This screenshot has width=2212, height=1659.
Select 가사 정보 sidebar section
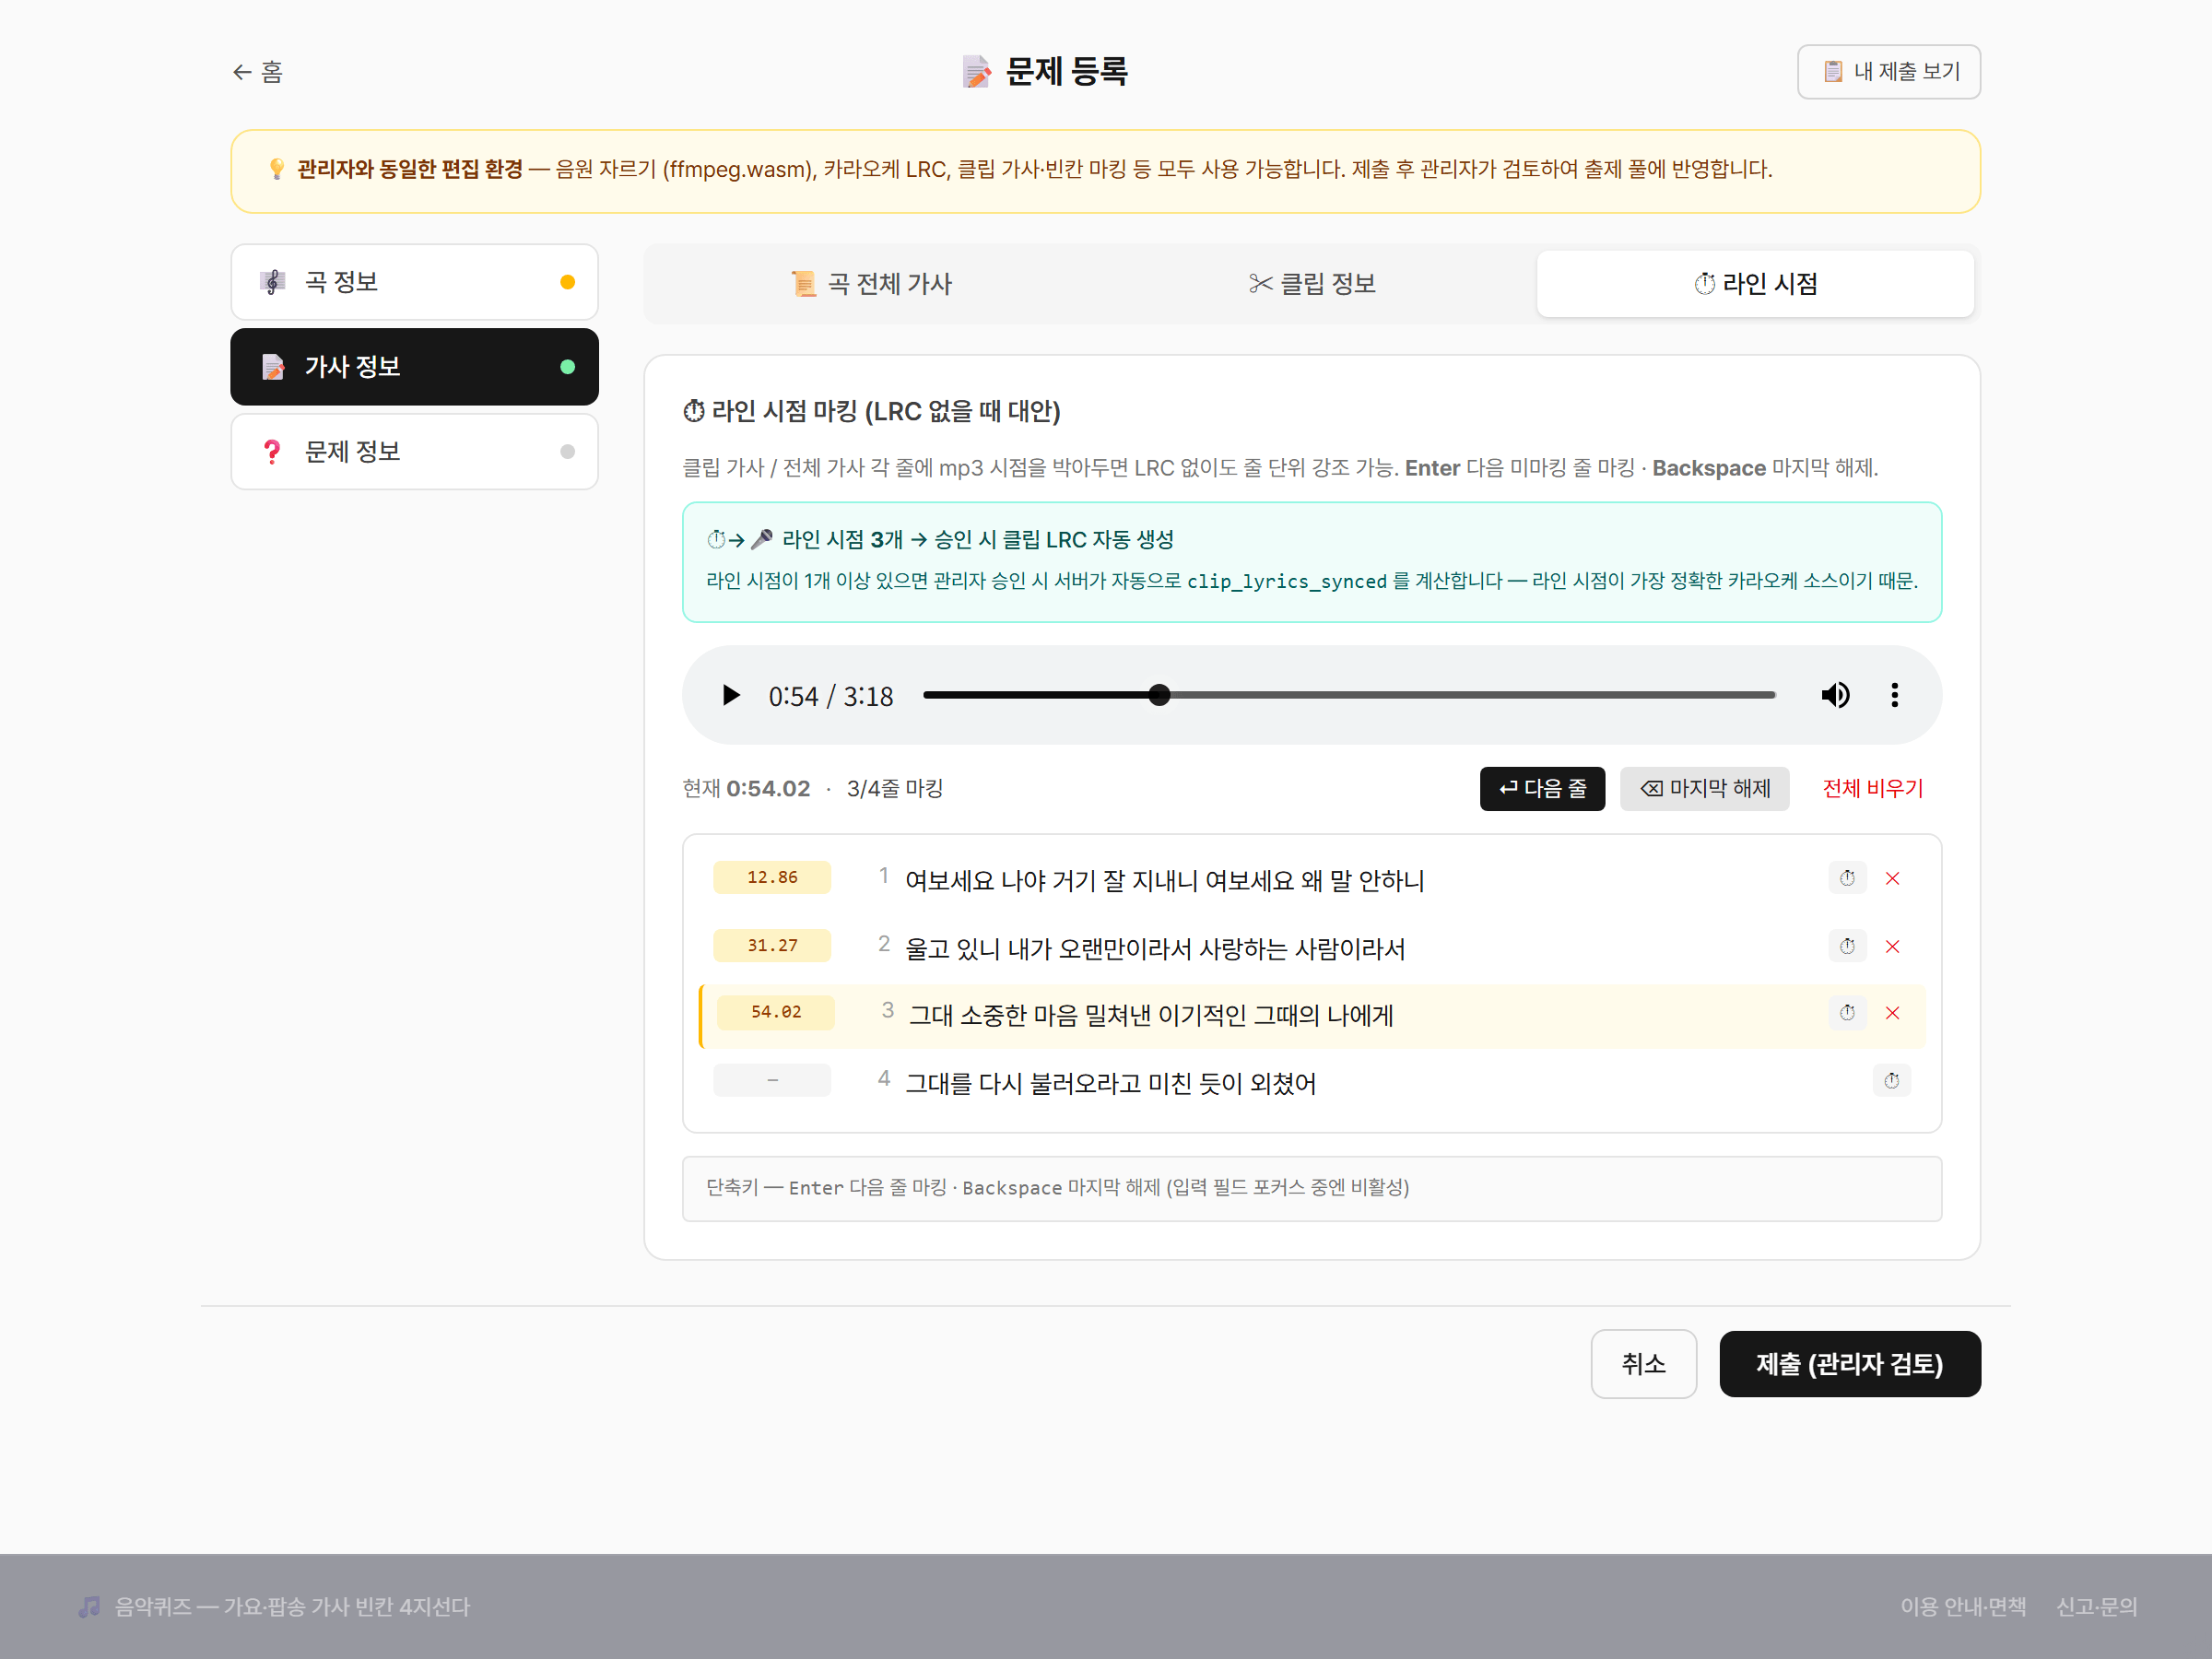tap(414, 367)
